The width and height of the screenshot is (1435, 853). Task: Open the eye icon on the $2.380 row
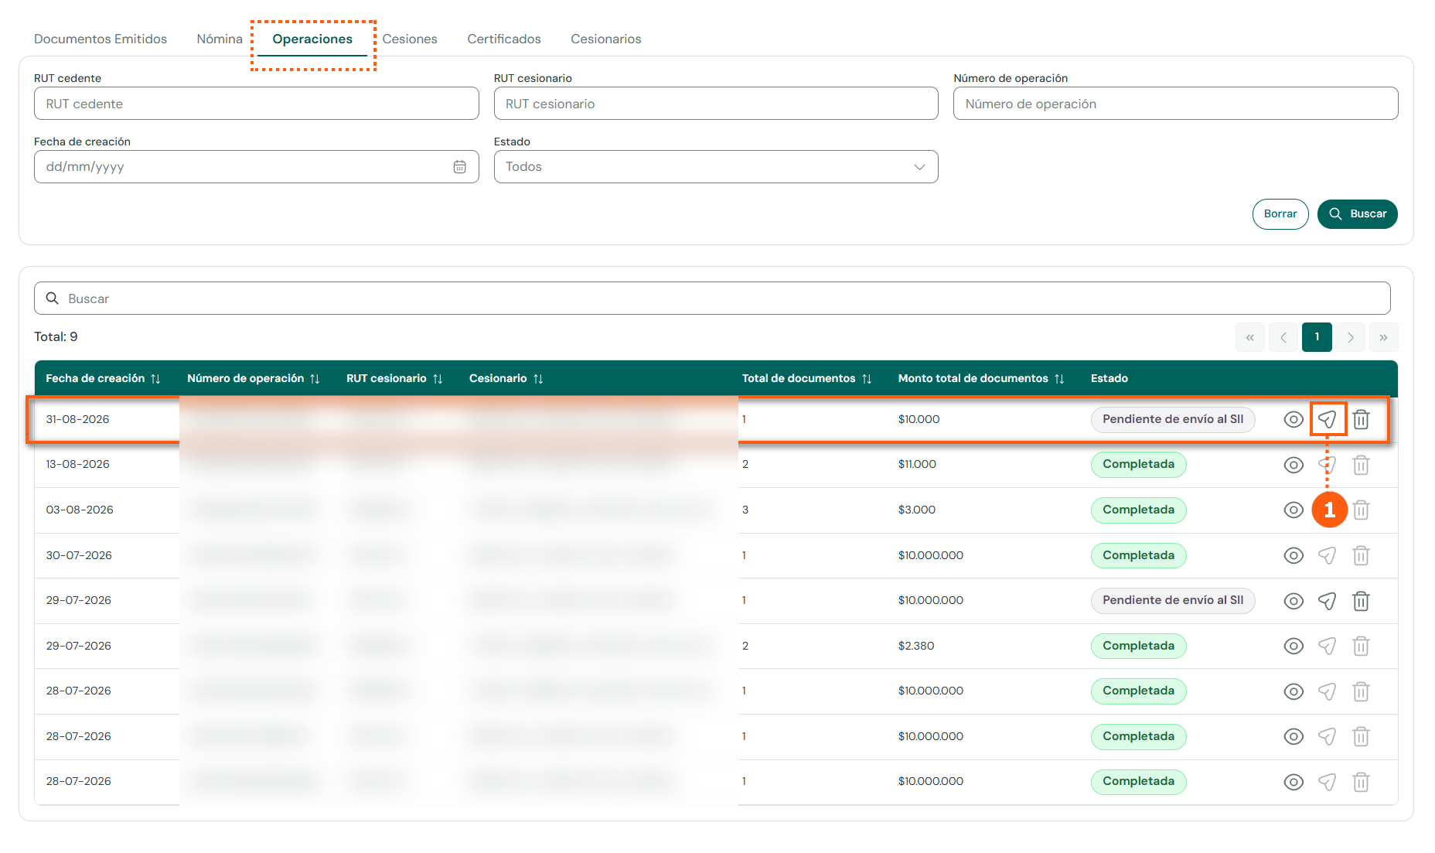(1294, 646)
